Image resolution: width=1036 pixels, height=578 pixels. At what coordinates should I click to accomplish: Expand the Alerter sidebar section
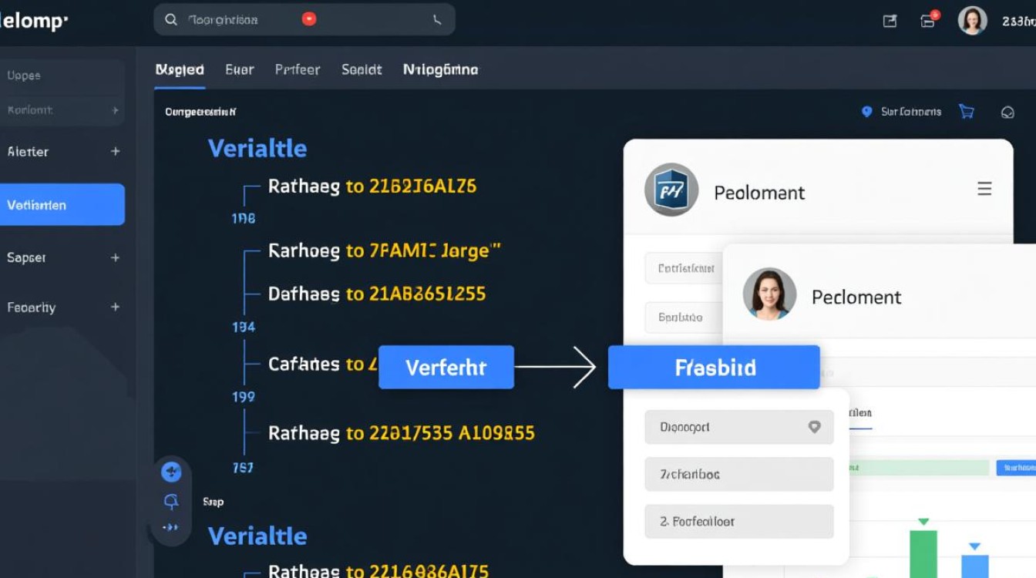pos(115,152)
